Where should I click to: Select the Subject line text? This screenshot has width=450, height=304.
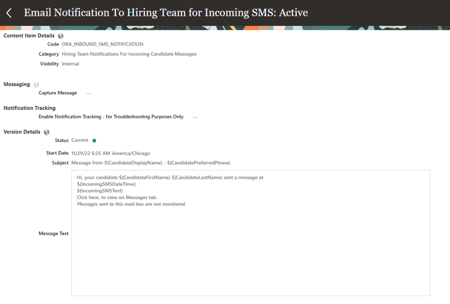tap(151, 163)
